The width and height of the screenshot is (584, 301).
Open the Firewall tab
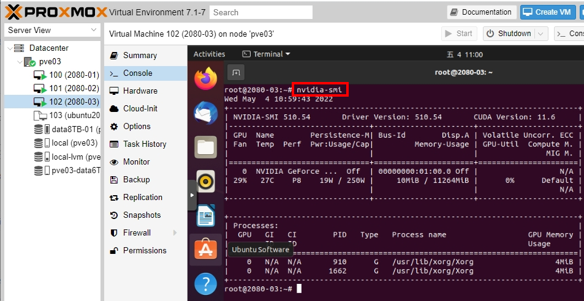146,232
